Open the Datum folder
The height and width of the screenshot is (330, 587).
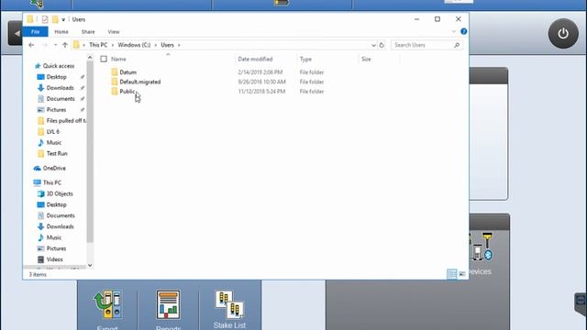click(127, 72)
